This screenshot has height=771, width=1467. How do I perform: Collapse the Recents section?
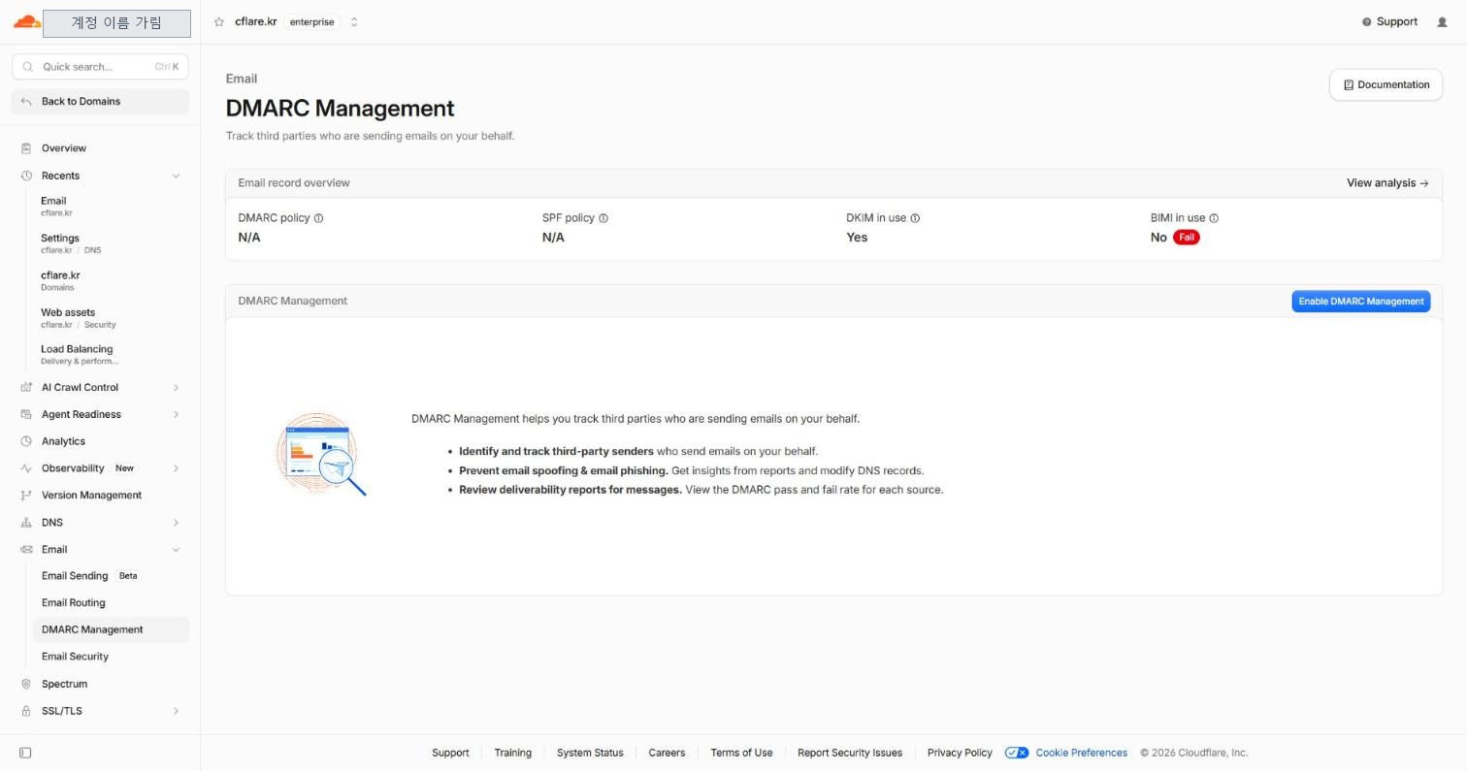tap(176, 176)
